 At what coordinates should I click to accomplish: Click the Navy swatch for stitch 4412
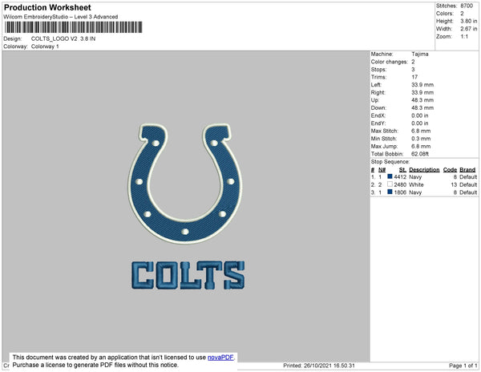point(390,176)
